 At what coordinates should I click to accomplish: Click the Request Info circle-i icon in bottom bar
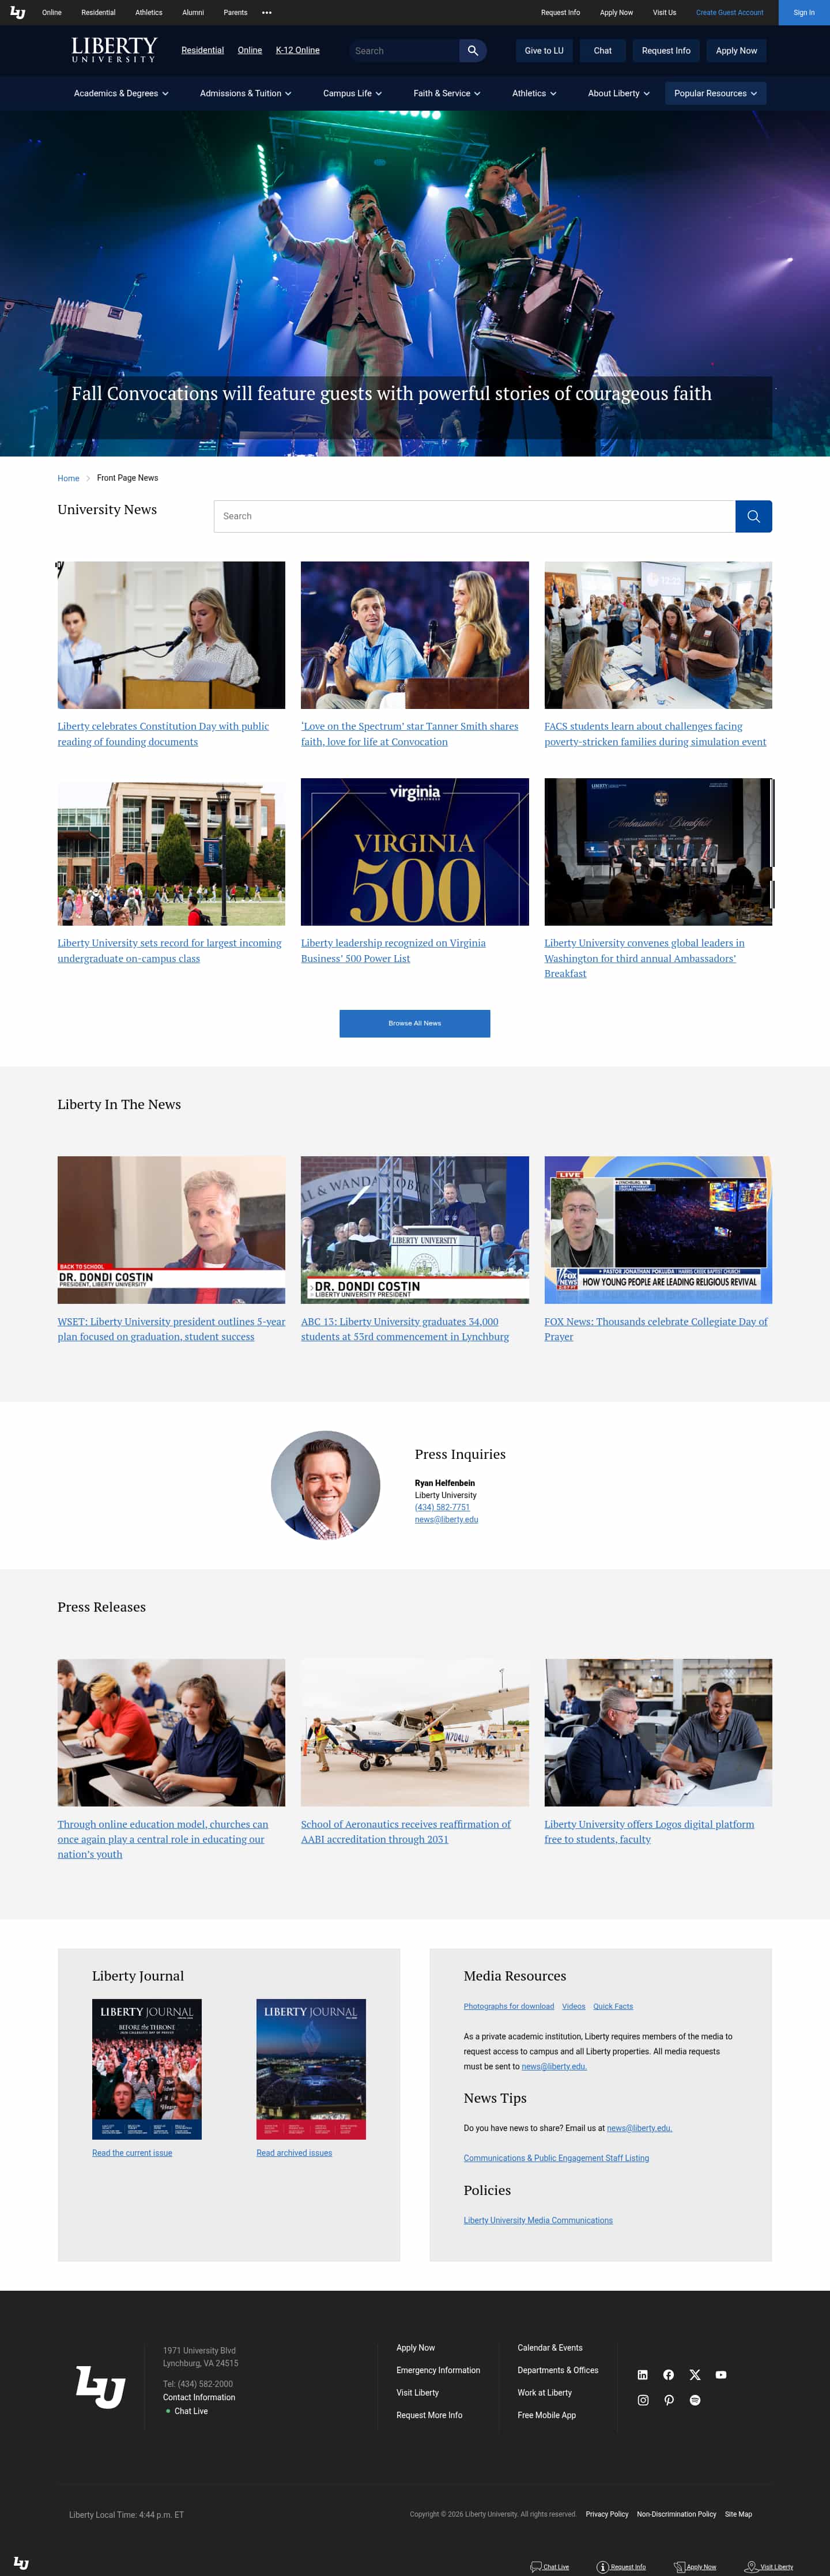(x=603, y=2566)
